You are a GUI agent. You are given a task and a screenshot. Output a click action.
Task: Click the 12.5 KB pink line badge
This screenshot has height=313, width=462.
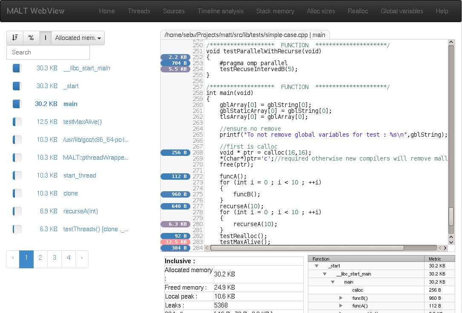point(175,242)
